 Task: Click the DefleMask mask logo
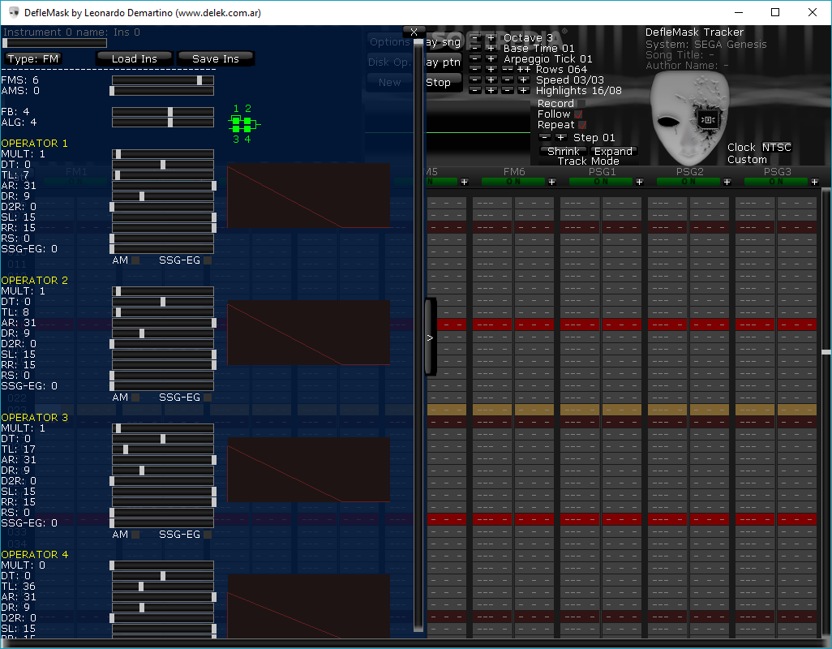[x=688, y=118]
